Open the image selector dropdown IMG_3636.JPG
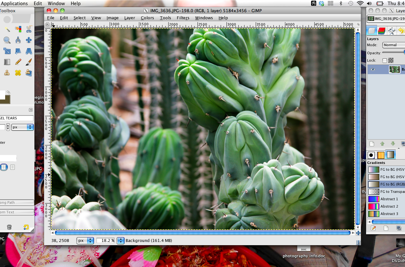Image resolution: width=405 pixels, height=267 pixels. click(x=386, y=19)
